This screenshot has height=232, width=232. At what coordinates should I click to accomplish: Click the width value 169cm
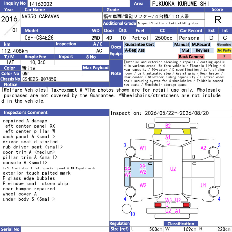(190, 229)
